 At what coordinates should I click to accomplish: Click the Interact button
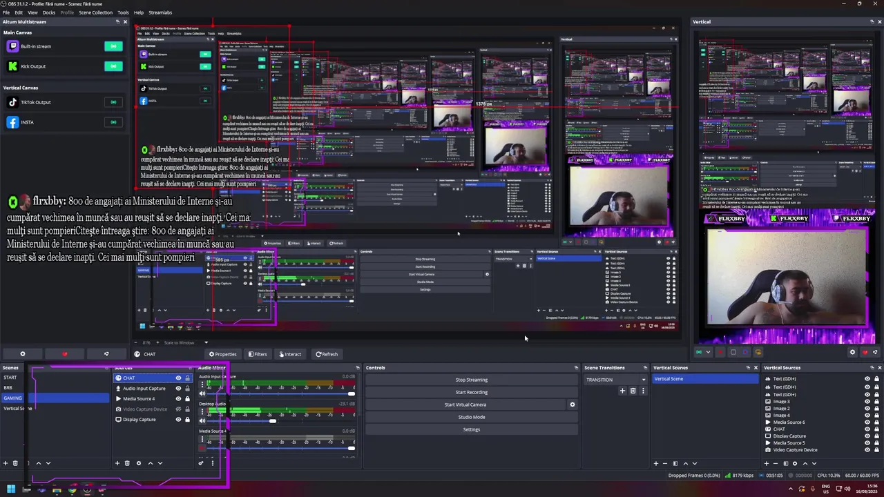[290, 354]
